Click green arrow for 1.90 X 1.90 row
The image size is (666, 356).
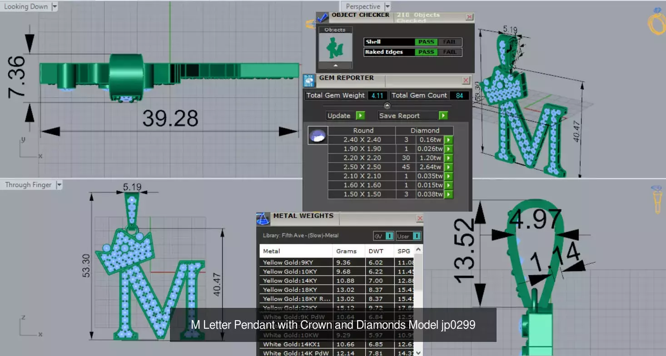click(448, 149)
